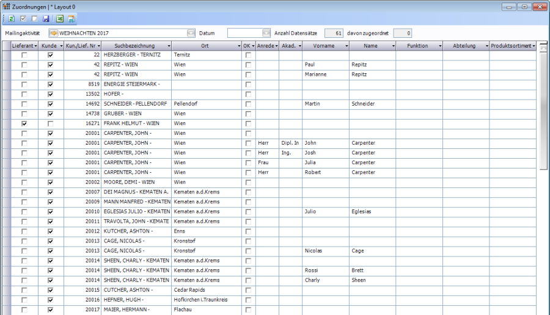Open the Datum dropdown
Screen dimensions: 550x315
coord(266,33)
